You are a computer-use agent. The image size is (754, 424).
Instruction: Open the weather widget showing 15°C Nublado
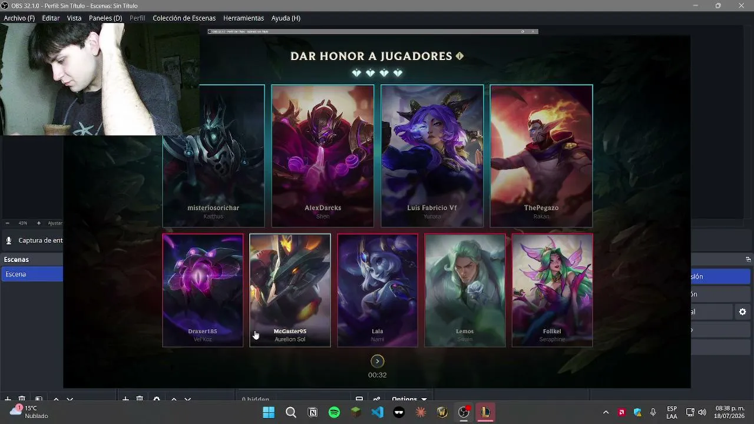(x=29, y=412)
